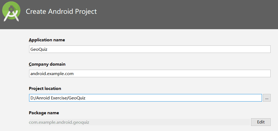Focus the Application name input field
The image size is (278, 131).
(x=150, y=49)
